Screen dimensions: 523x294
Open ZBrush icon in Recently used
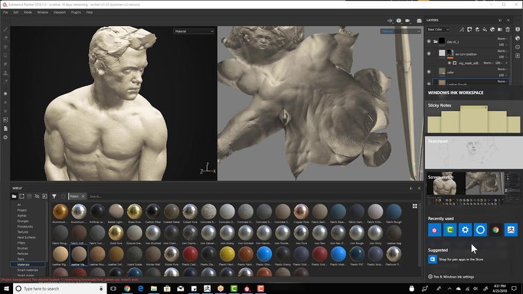[511, 230]
